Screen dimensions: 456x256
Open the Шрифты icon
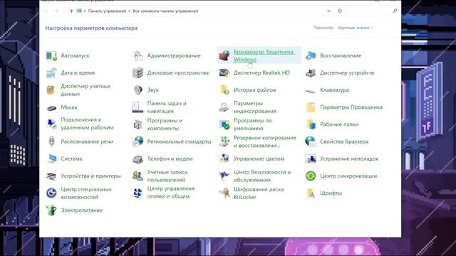[311, 193]
